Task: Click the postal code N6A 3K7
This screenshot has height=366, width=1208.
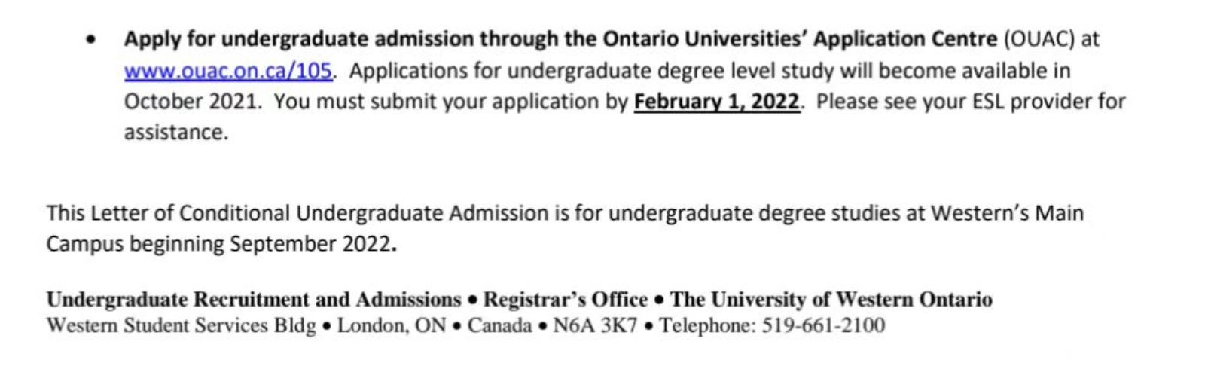Action: coord(595,325)
